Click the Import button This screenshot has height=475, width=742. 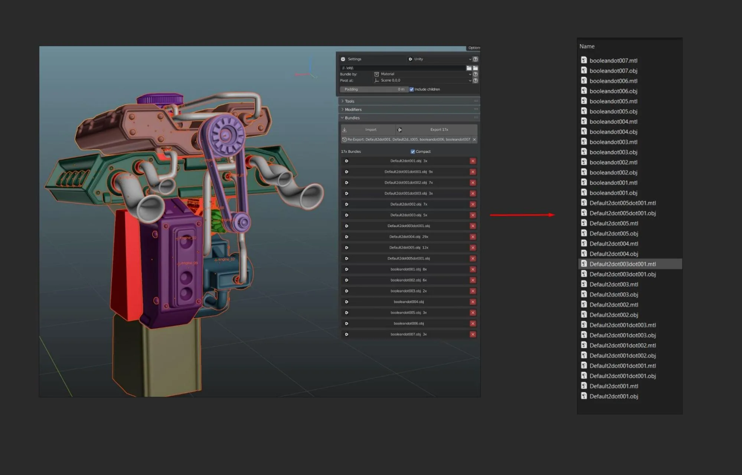click(x=368, y=130)
